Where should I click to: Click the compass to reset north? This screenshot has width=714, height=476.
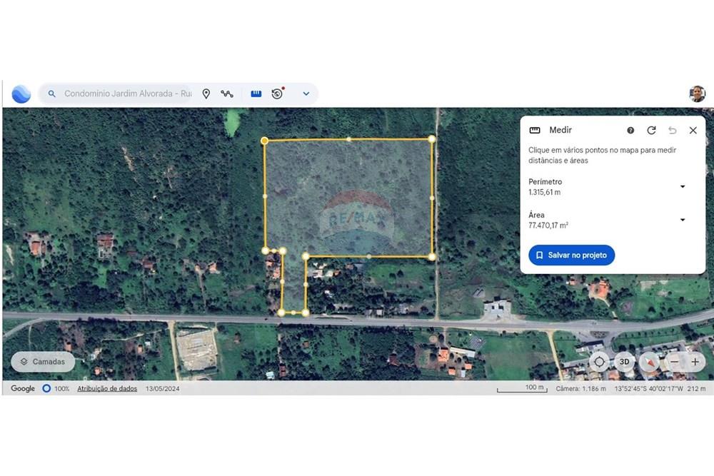649,362
